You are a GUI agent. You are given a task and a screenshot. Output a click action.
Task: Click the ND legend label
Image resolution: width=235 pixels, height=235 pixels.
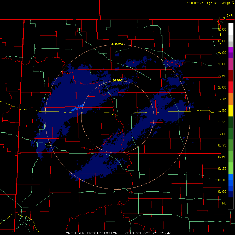[x=224, y=203]
